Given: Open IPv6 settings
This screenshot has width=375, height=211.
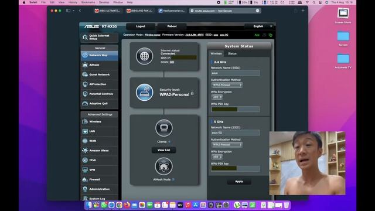Looking at the screenshot, I should pyautogui.click(x=99, y=160).
